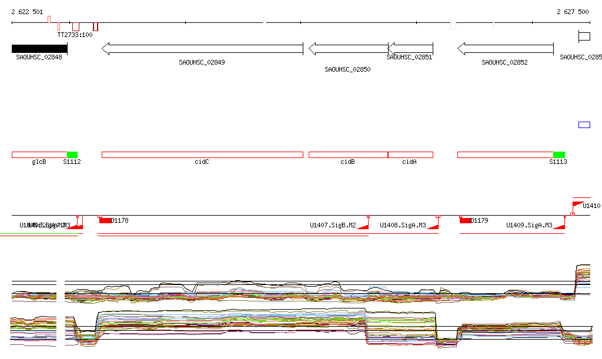Click the 2 622 501 start coordinate label
The width and height of the screenshot is (602, 359).
[27, 12]
